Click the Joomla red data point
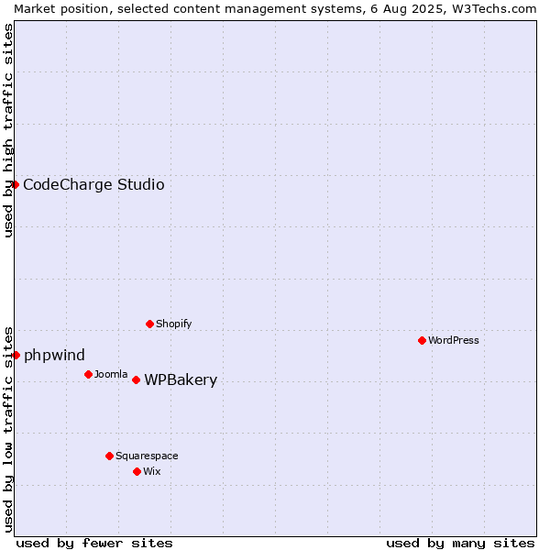The width and height of the screenshot is (550, 550). 88,374
